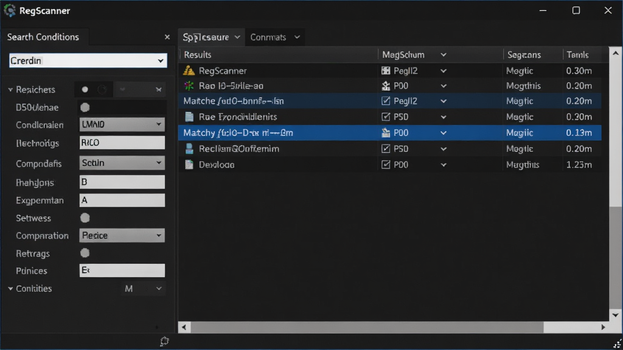Open the dropdown arrow in the 1.23m row
The image size is (623, 350).
pyautogui.click(x=444, y=165)
